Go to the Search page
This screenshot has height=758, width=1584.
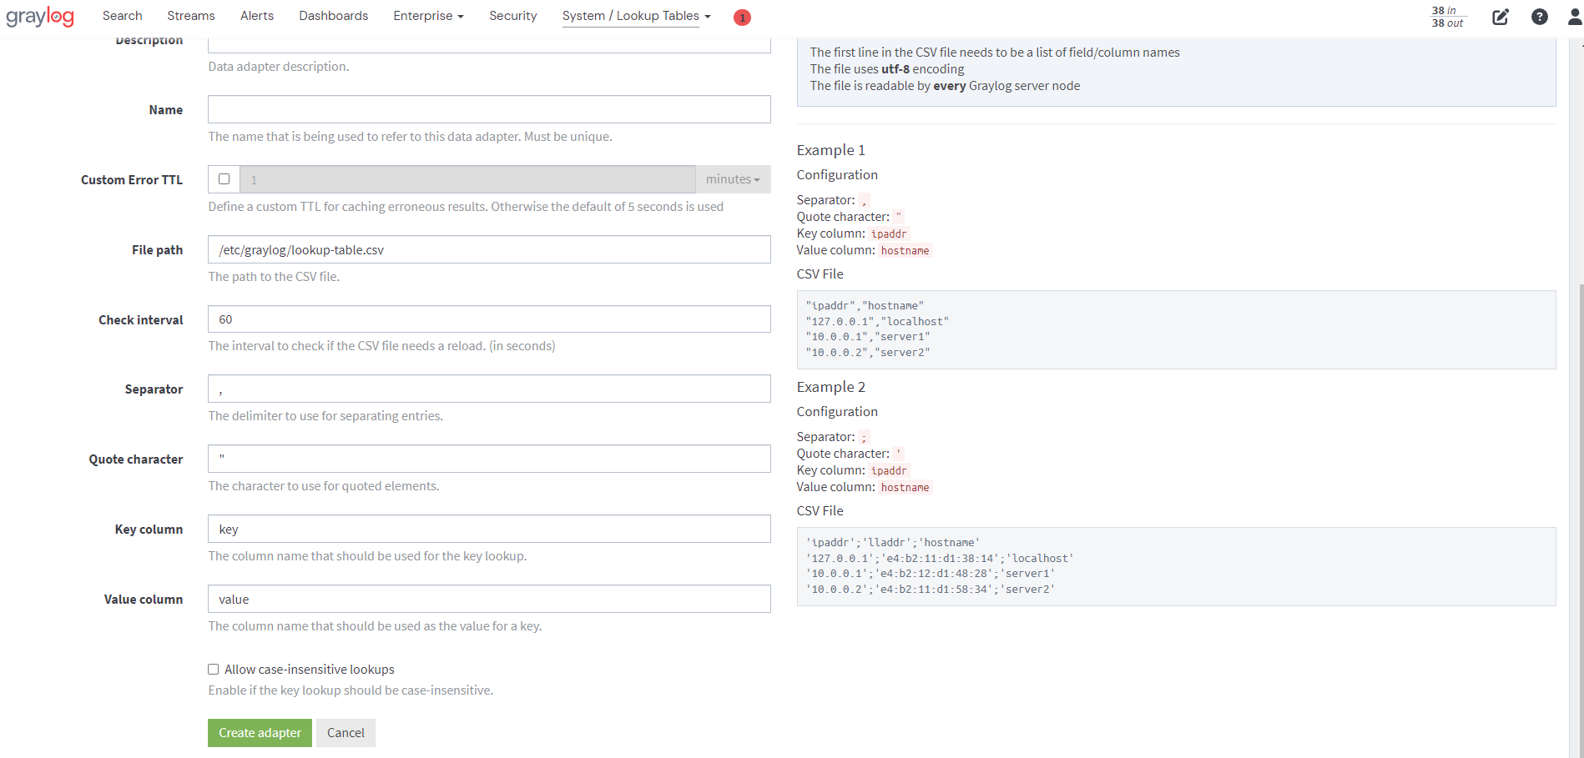point(123,16)
